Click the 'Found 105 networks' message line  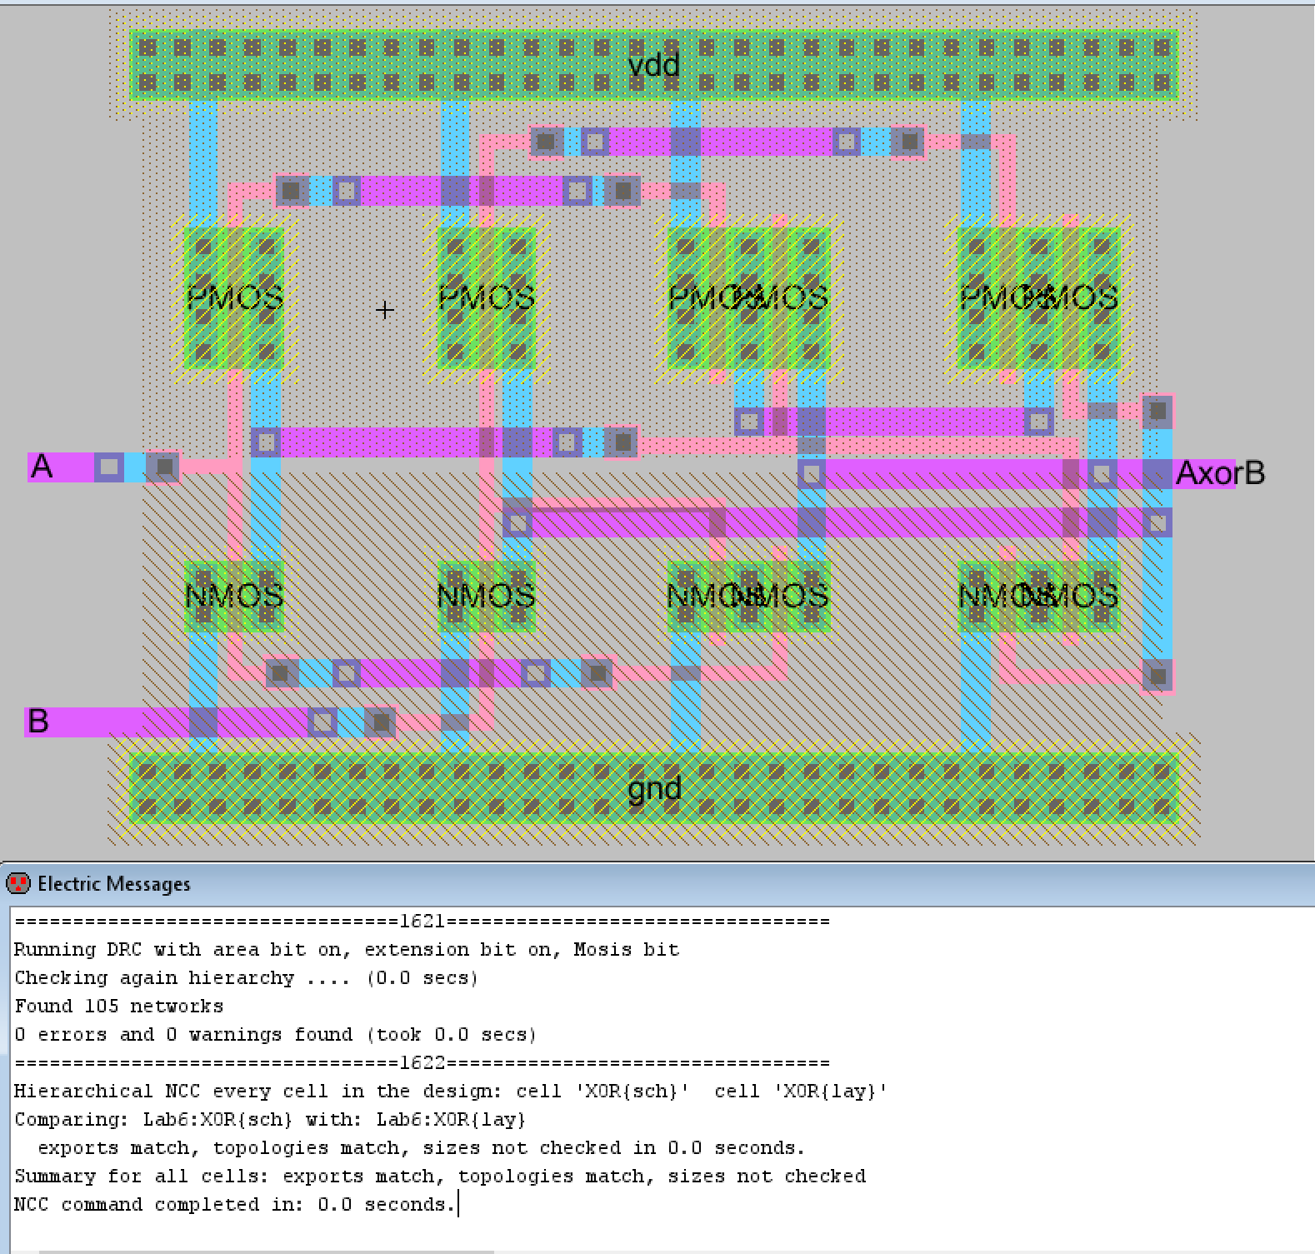[119, 1007]
